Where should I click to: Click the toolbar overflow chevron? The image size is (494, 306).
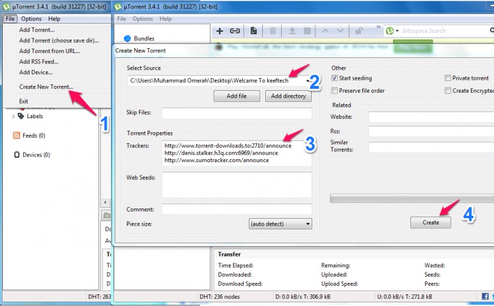(x=378, y=27)
